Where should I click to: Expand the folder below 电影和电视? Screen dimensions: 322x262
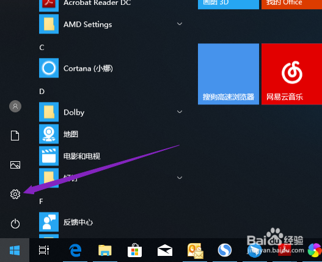tap(180, 178)
